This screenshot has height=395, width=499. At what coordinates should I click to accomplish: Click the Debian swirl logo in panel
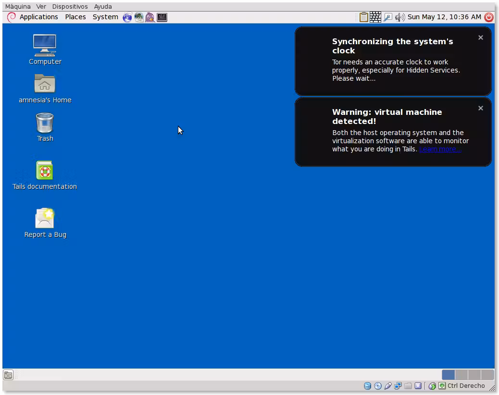pos(12,17)
